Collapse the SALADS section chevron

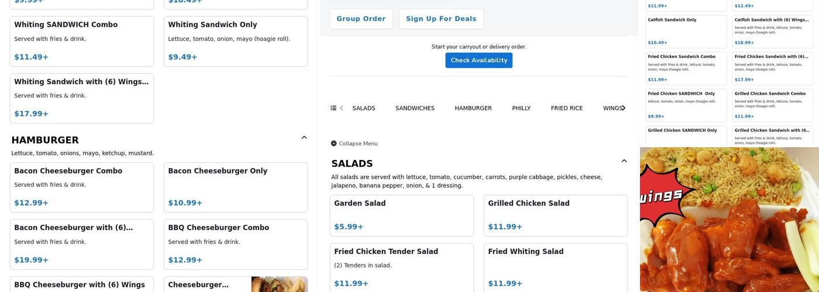click(624, 161)
